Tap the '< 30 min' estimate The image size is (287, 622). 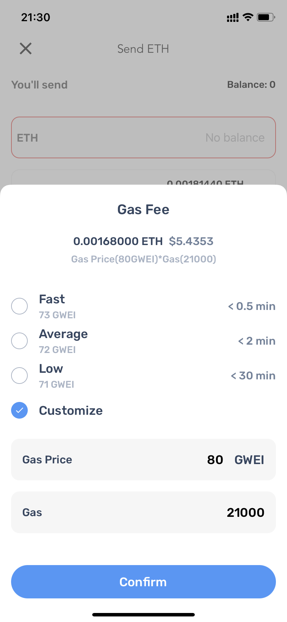click(253, 376)
